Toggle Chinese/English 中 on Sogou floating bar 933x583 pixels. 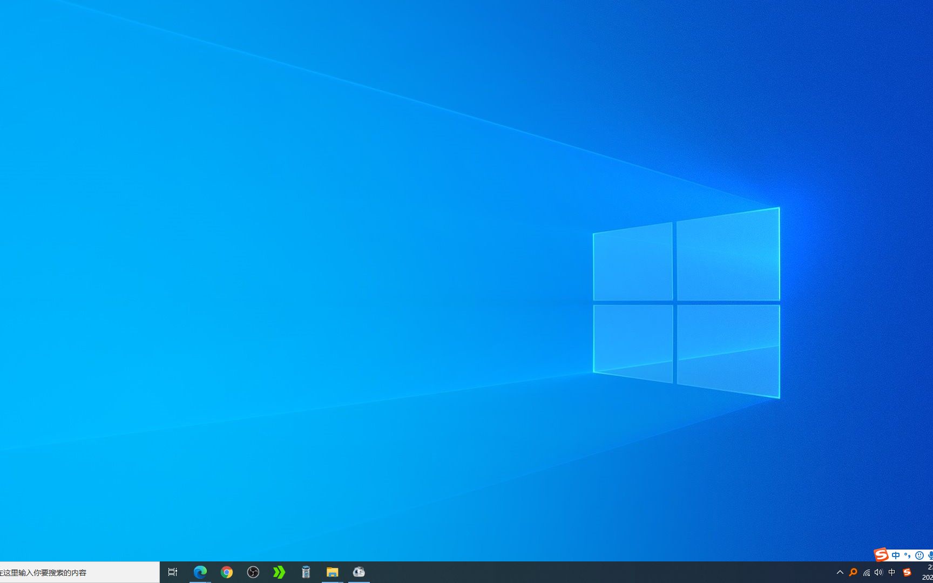pos(896,555)
